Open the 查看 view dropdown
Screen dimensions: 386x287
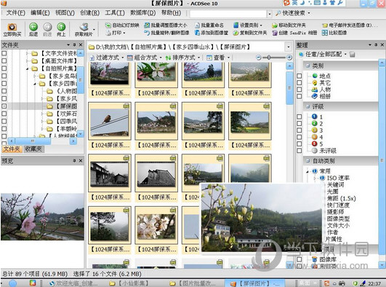coord(218,58)
